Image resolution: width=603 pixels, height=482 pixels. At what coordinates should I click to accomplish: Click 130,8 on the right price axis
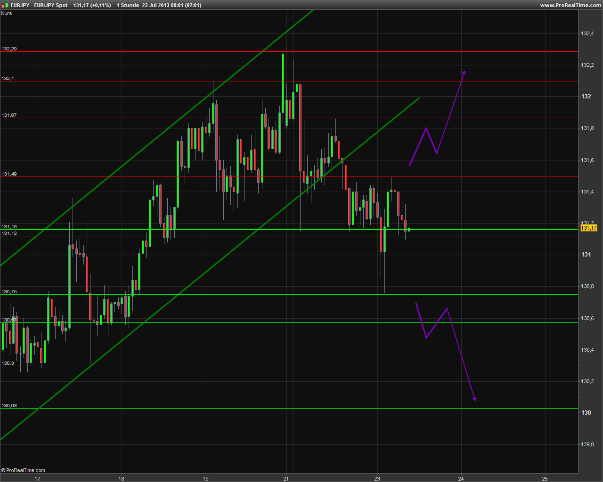coord(587,286)
